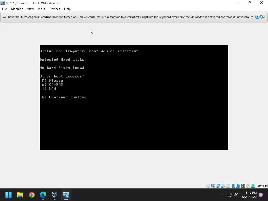Viewport: 268px width, 201px height.
Task: Click the network adapters status icon
Action: [x=218, y=186]
